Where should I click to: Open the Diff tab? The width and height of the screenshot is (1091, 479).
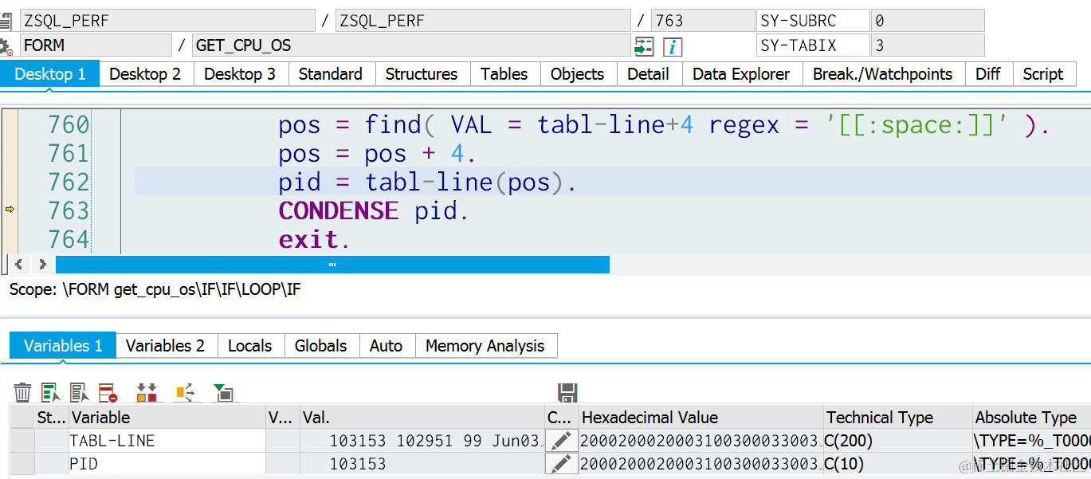988,74
